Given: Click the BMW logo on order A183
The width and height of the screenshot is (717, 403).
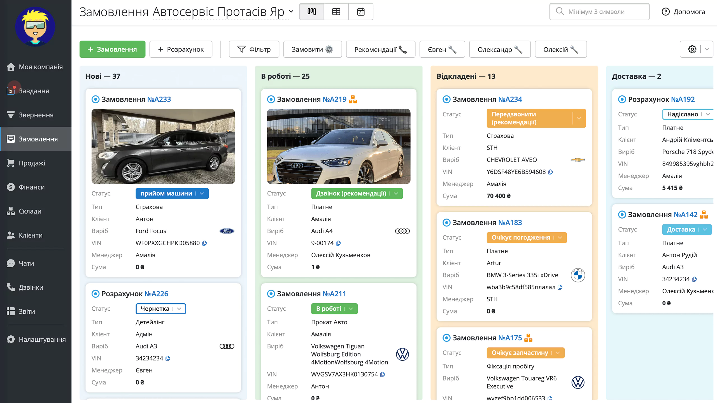Looking at the screenshot, I should pyautogui.click(x=578, y=275).
